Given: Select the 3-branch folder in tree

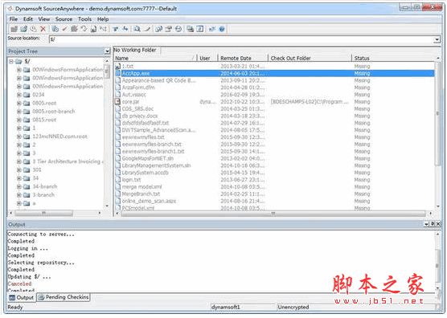Looking at the screenshot, I should (x=43, y=195).
